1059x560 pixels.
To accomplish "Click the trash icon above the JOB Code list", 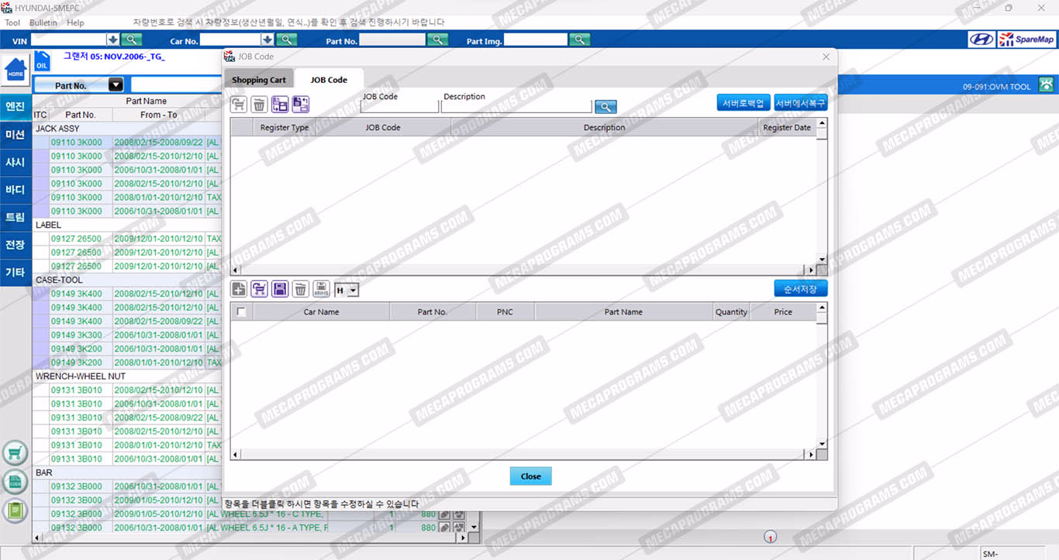I will pyautogui.click(x=259, y=105).
